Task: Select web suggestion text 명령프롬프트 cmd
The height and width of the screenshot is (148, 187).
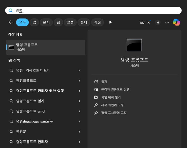Action: (x=30, y=112)
